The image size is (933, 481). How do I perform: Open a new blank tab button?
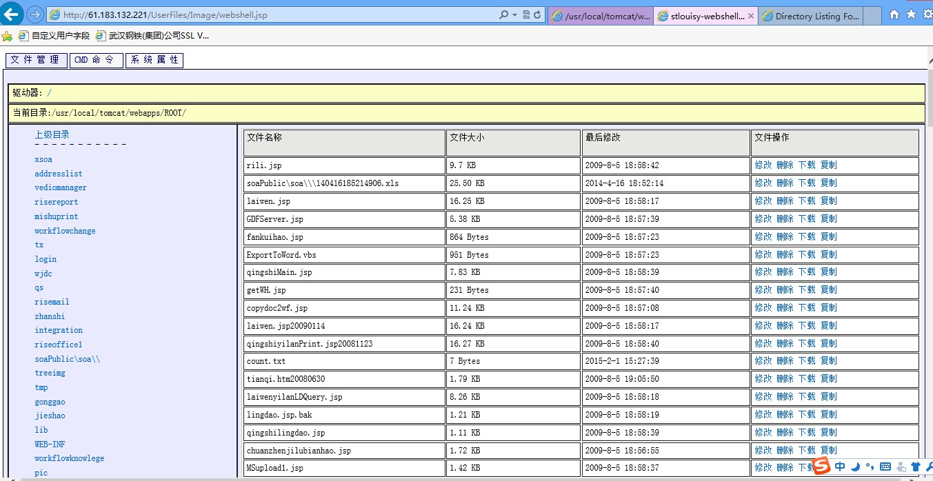pyautogui.click(x=872, y=16)
